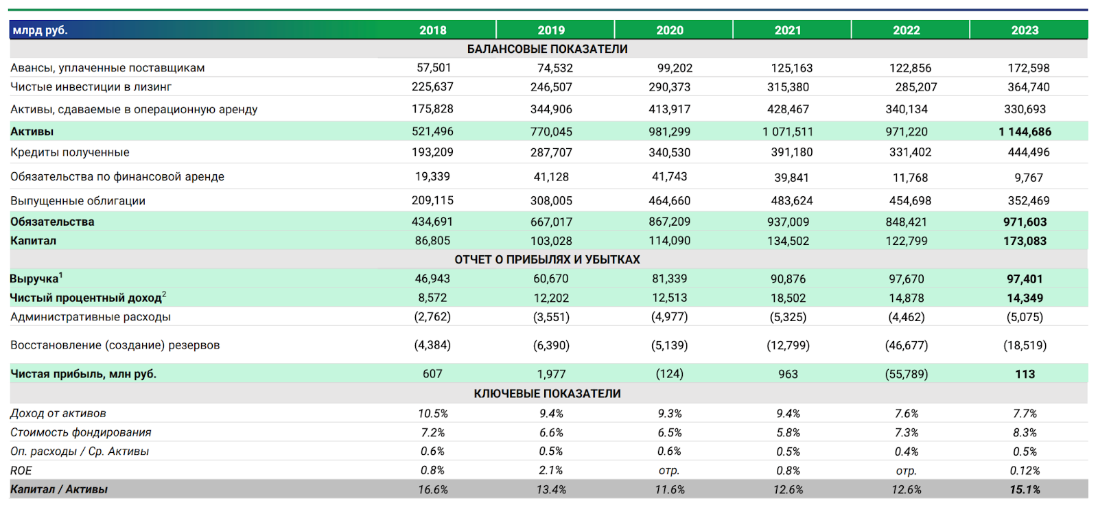Click the 'Чистые инвестиции в лизинг' row label
Viewport: 1098px width, 505px height.
click(x=91, y=86)
